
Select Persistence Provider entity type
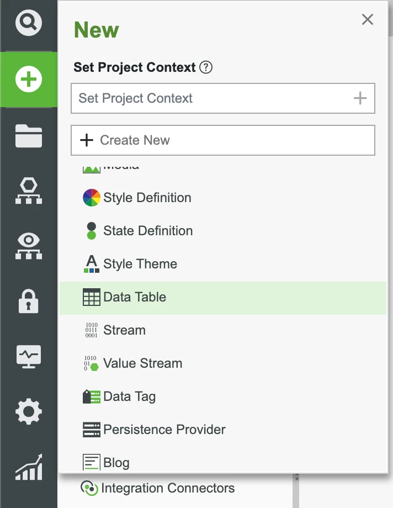point(164,429)
